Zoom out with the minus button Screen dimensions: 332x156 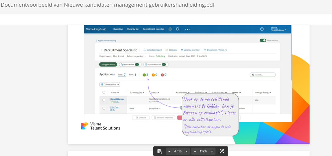click(x=195, y=151)
